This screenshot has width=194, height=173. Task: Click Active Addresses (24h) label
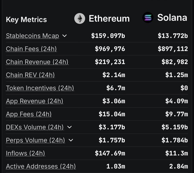click(41, 166)
